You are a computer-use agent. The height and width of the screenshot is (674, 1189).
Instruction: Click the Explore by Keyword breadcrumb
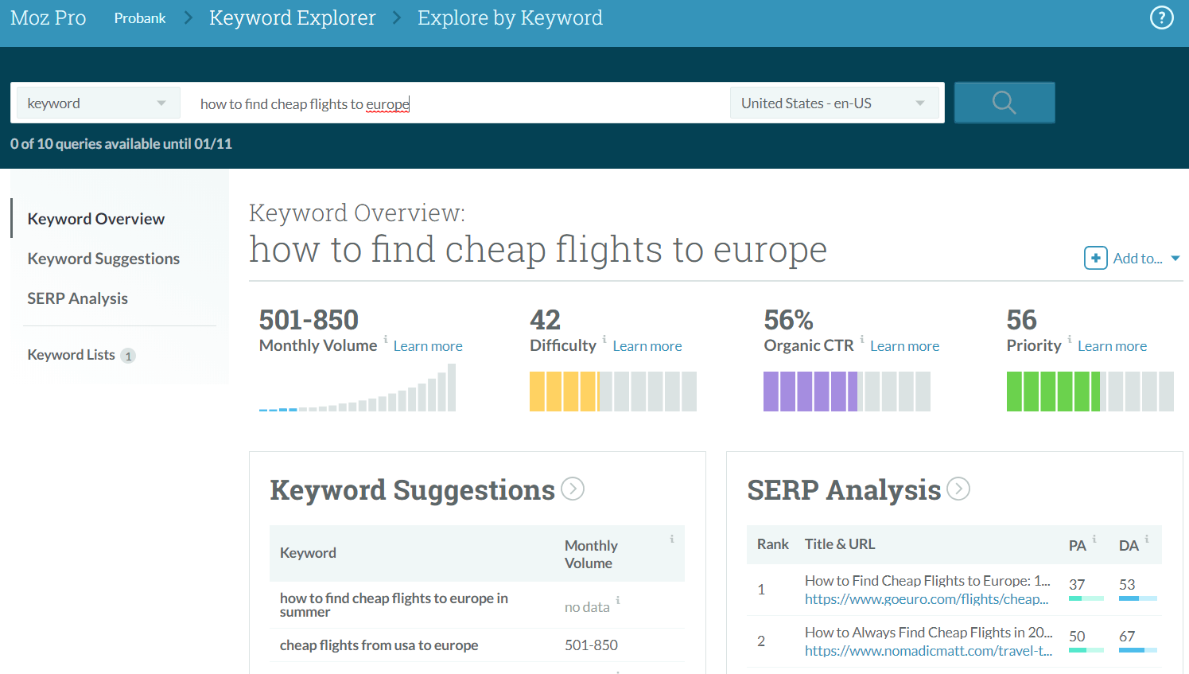510,18
